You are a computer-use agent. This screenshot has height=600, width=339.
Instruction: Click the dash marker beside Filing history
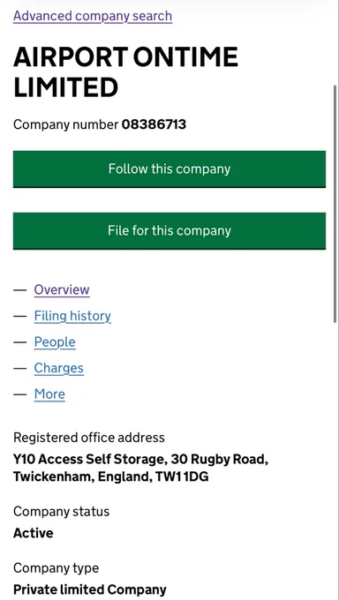coord(20,316)
